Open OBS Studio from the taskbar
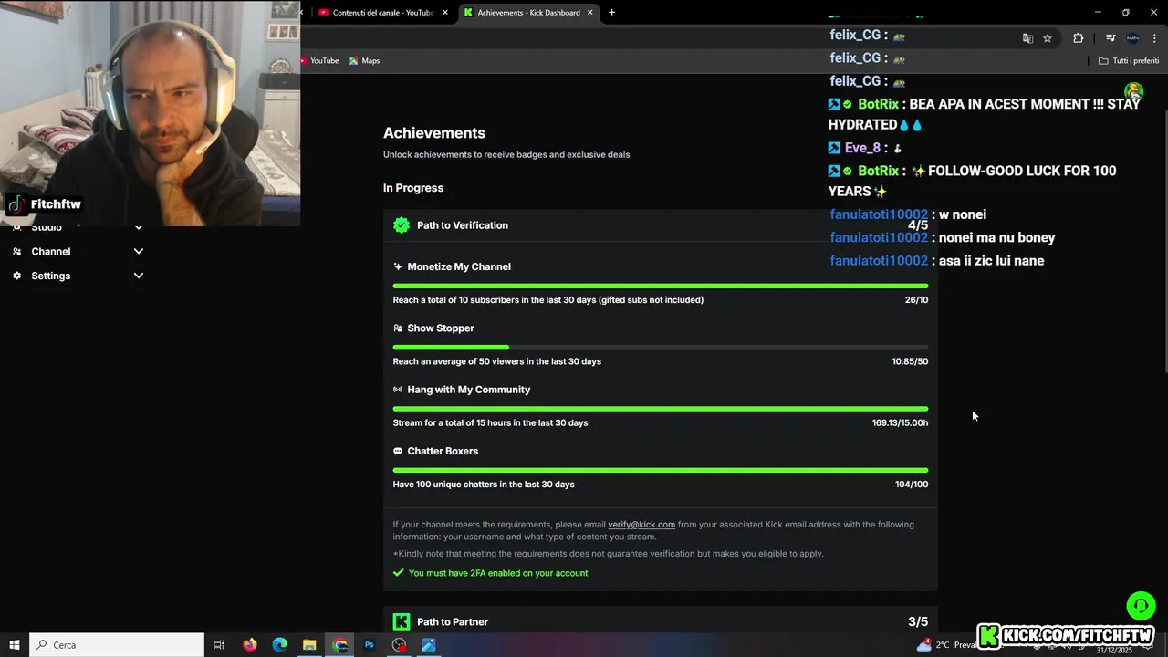1168x657 pixels. click(399, 645)
